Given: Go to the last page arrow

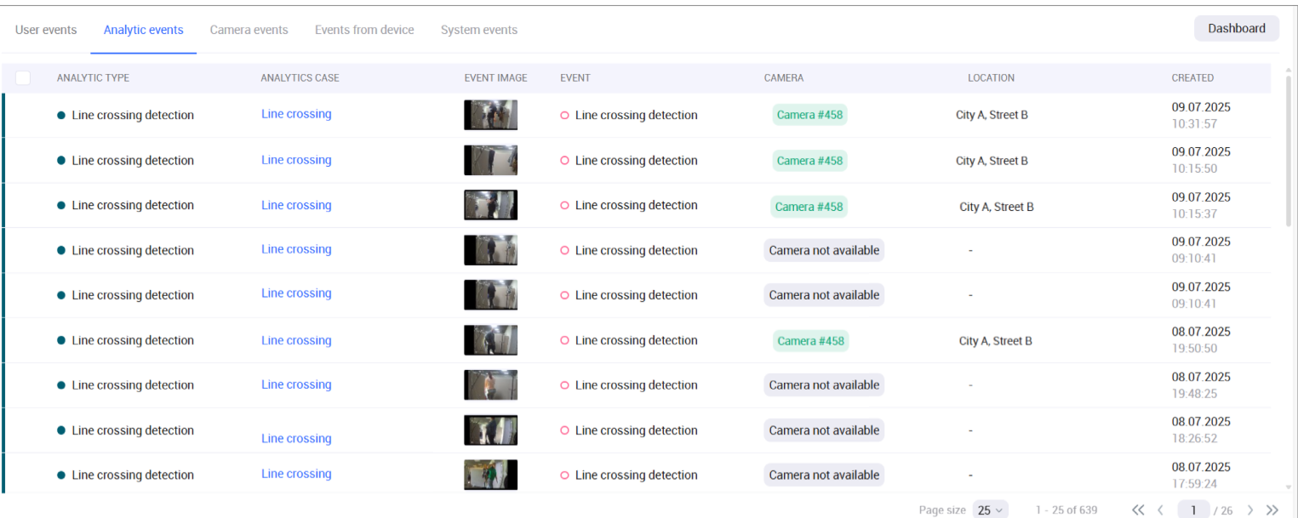Looking at the screenshot, I should coord(1272,510).
